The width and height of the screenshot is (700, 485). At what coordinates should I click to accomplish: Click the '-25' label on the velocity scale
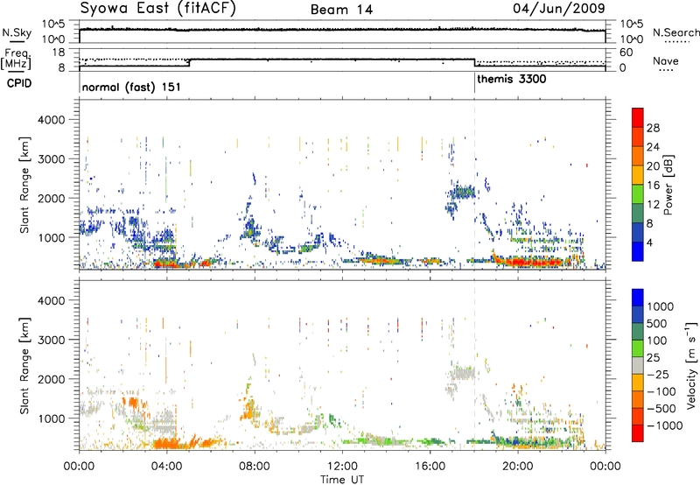pos(658,375)
